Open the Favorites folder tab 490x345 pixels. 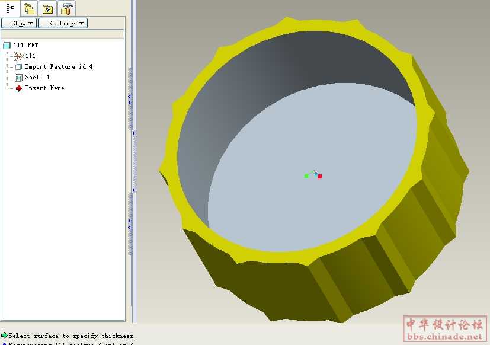[x=47, y=8]
